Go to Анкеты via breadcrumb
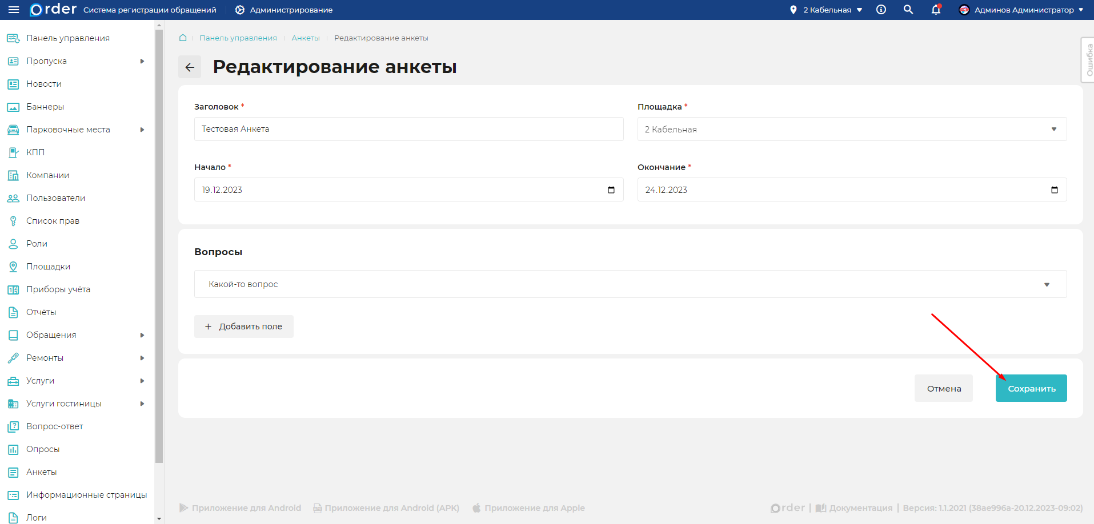Image resolution: width=1094 pixels, height=524 pixels. point(306,38)
